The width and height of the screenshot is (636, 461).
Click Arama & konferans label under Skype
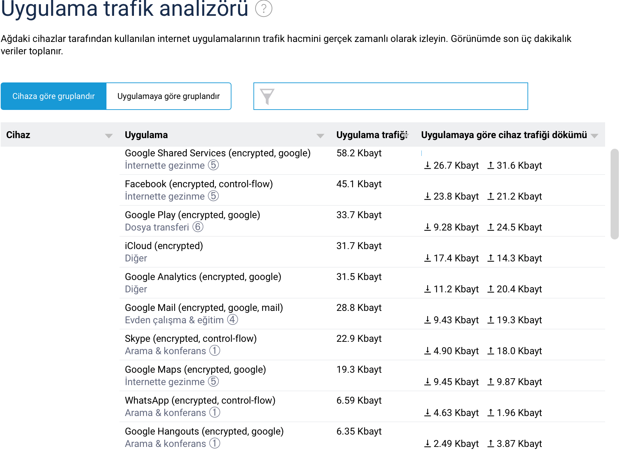(166, 351)
